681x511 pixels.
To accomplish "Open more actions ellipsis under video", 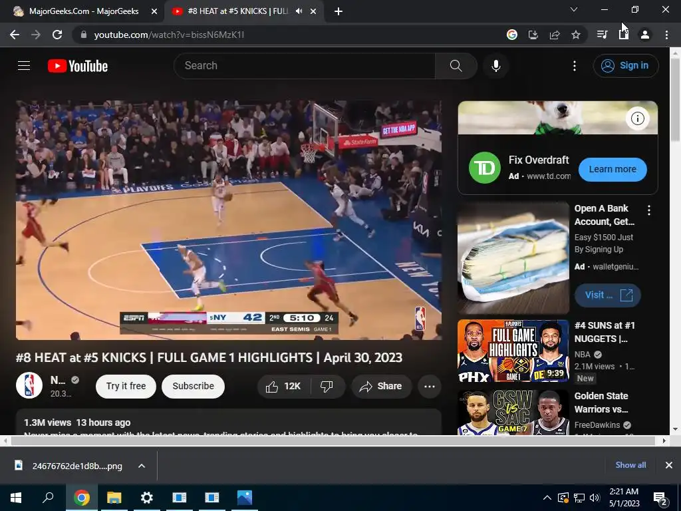I will tap(430, 387).
